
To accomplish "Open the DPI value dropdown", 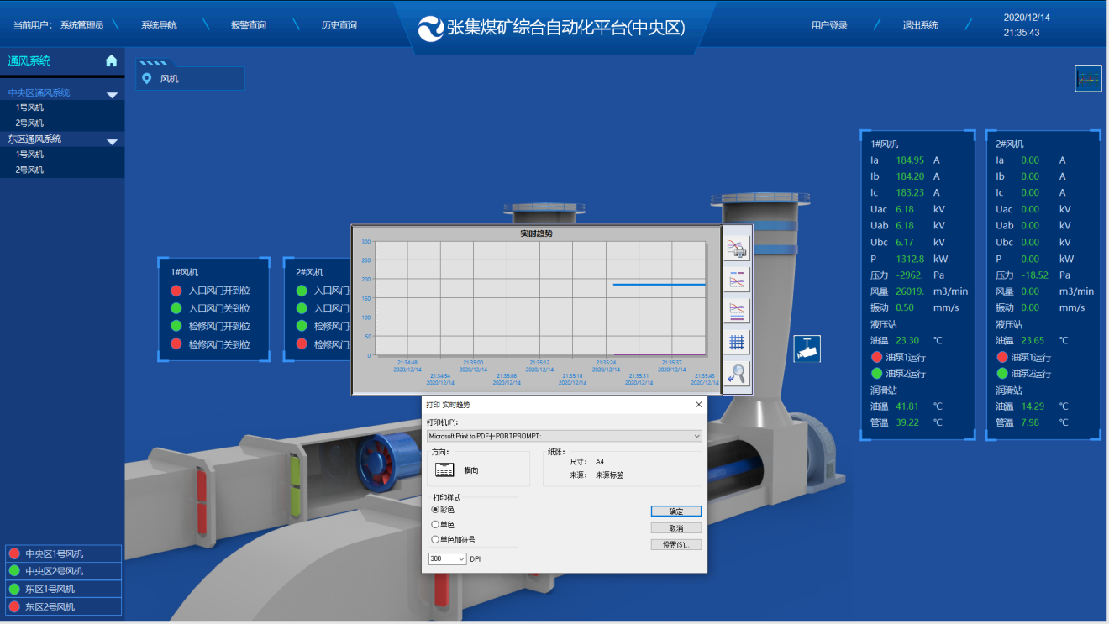I will 461,558.
